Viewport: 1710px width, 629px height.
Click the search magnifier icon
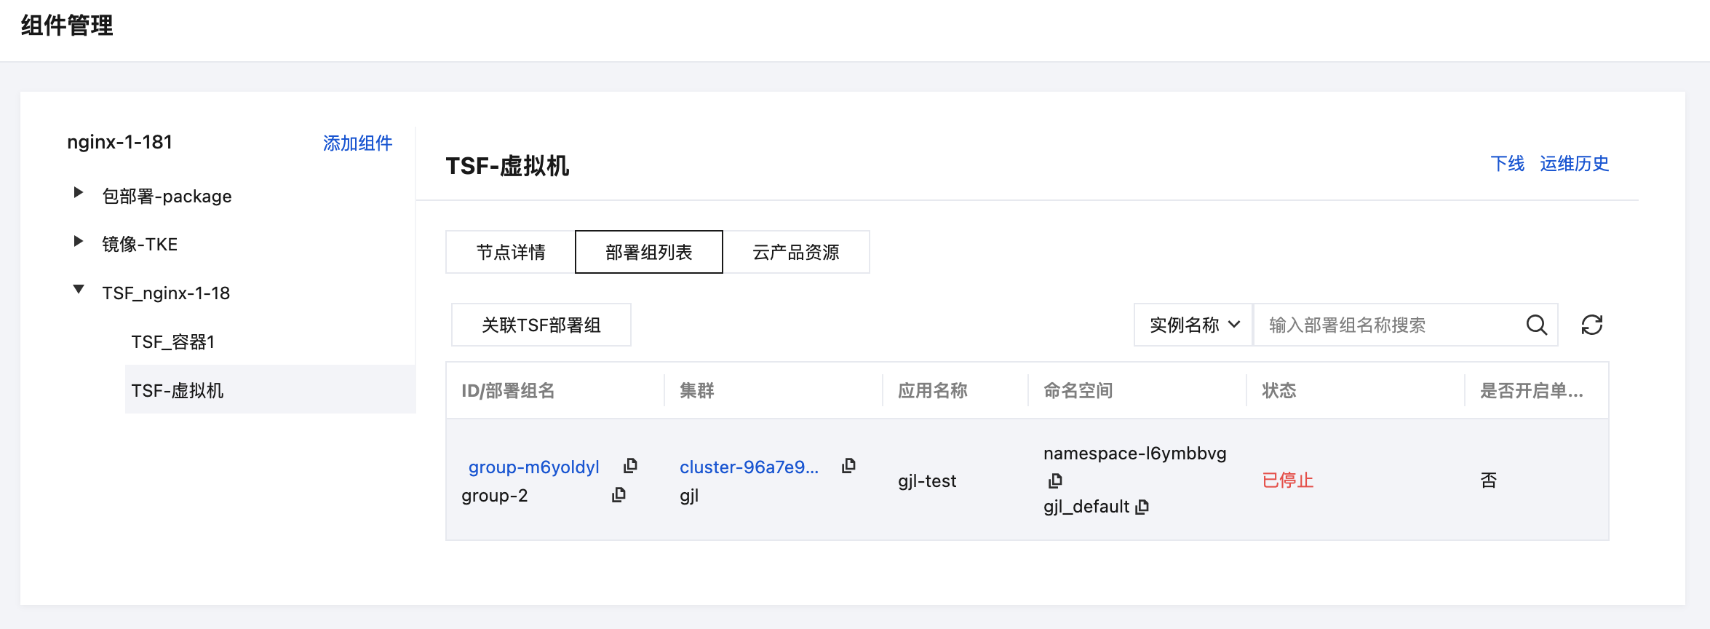tap(1536, 325)
